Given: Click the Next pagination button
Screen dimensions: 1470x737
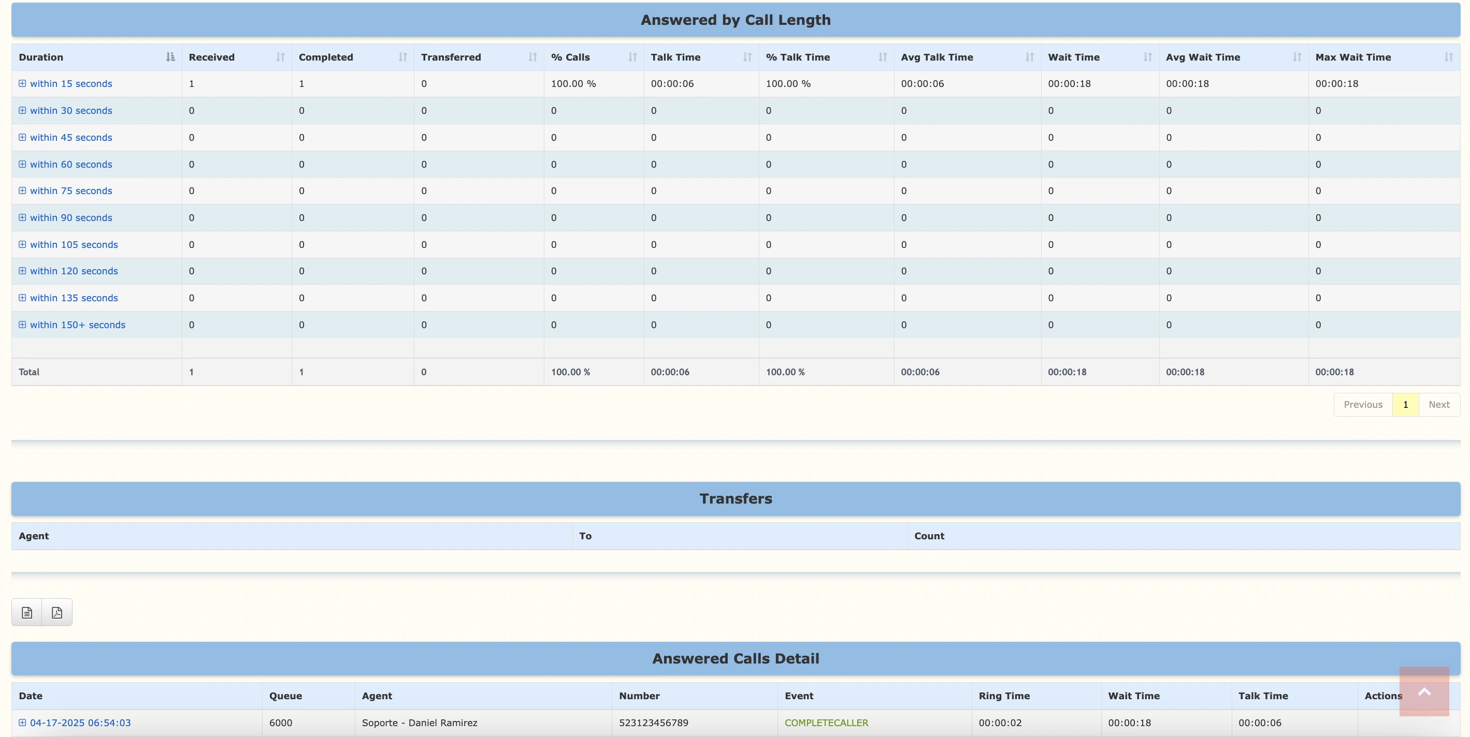Looking at the screenshot, I should 1439,404.
